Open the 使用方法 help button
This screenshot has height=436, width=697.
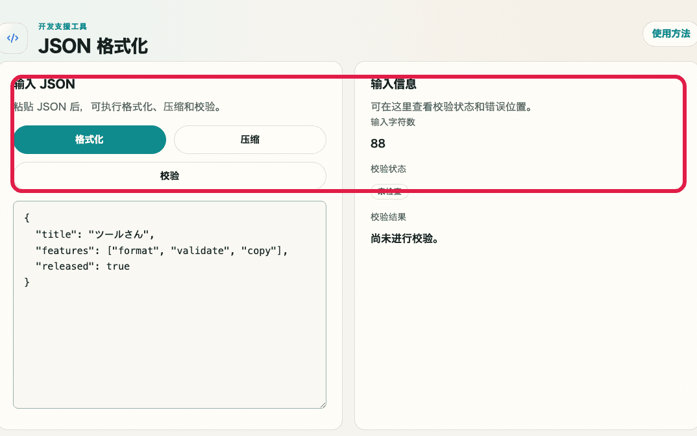(x=669, y=34)
